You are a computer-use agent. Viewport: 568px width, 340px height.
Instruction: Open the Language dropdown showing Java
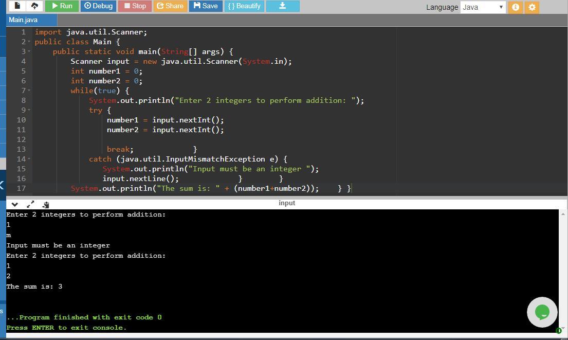point(483,7)
